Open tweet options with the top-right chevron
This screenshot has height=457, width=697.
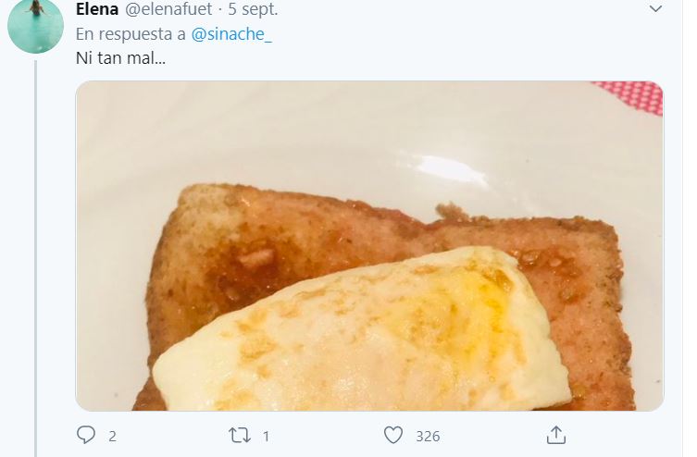coord(655,9)
